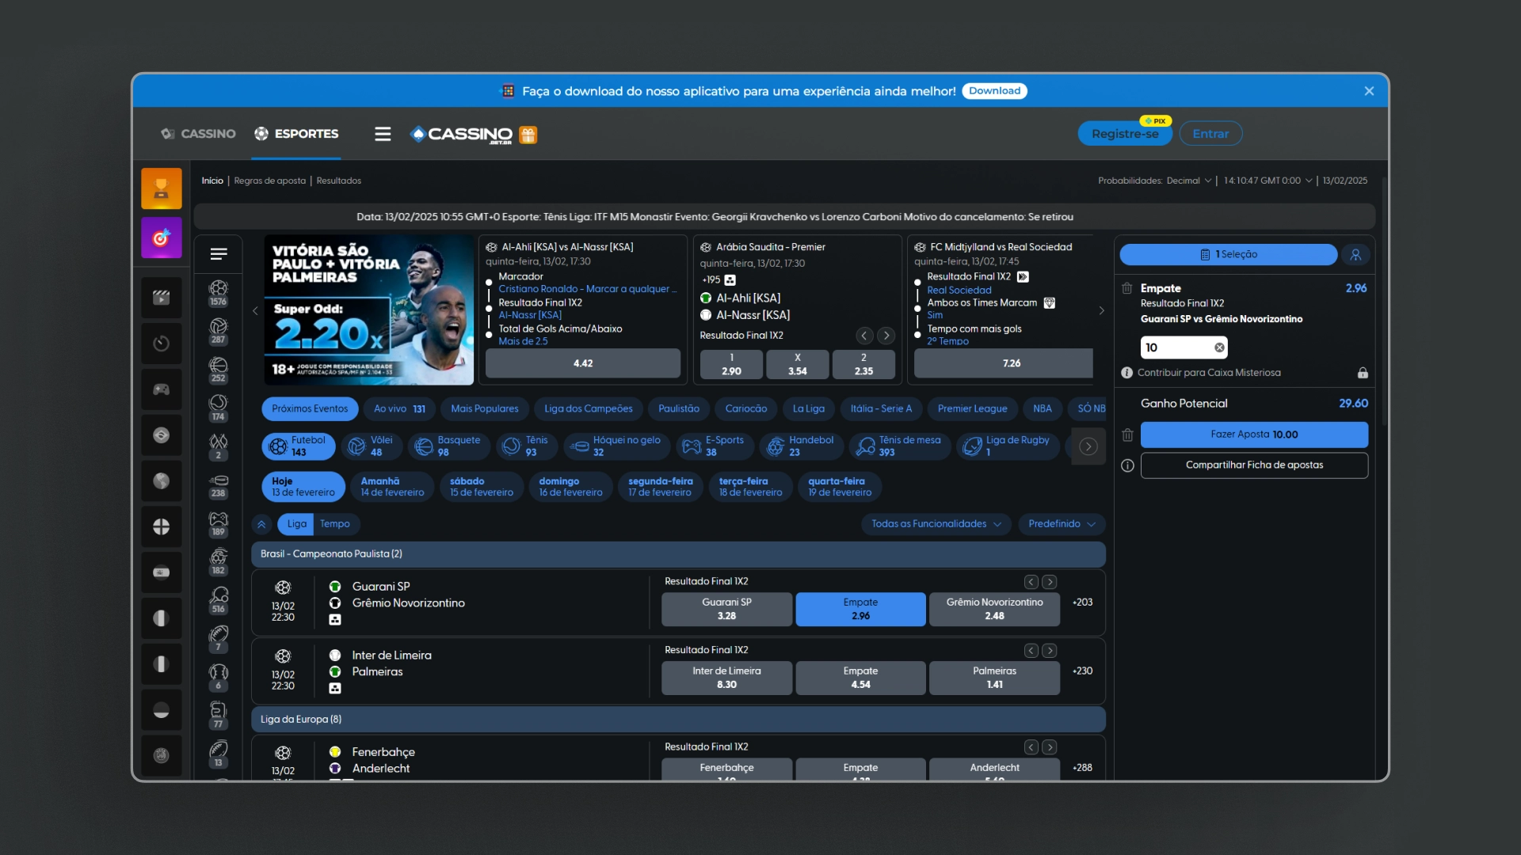Open stats icon under Inter de Limeira match

335,689
